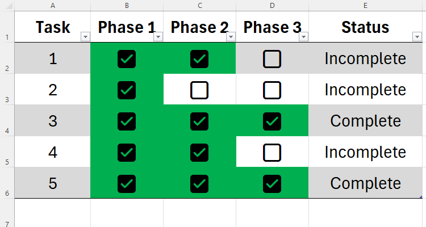Uncheck Phase 1 checkbox for Task 4
The height and width of the screenshot is (227, 426).
coord(127,152)
